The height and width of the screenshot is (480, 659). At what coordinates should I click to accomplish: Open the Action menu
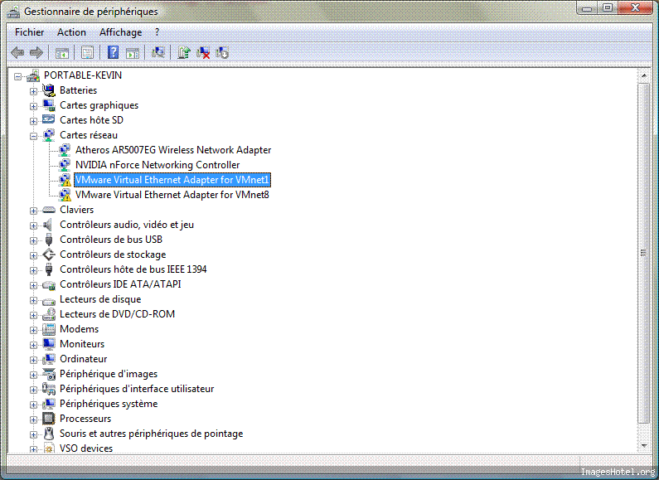(x=71, y=32)
